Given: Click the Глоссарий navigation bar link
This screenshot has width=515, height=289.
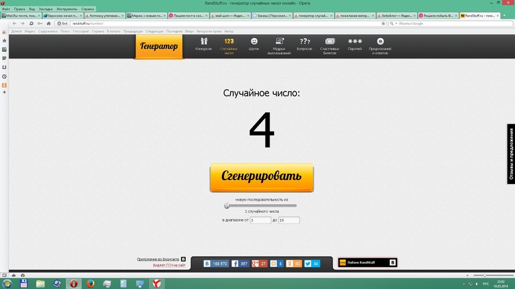Looking at the screenshot, I should pyautogui.click(x=81, y=31).
